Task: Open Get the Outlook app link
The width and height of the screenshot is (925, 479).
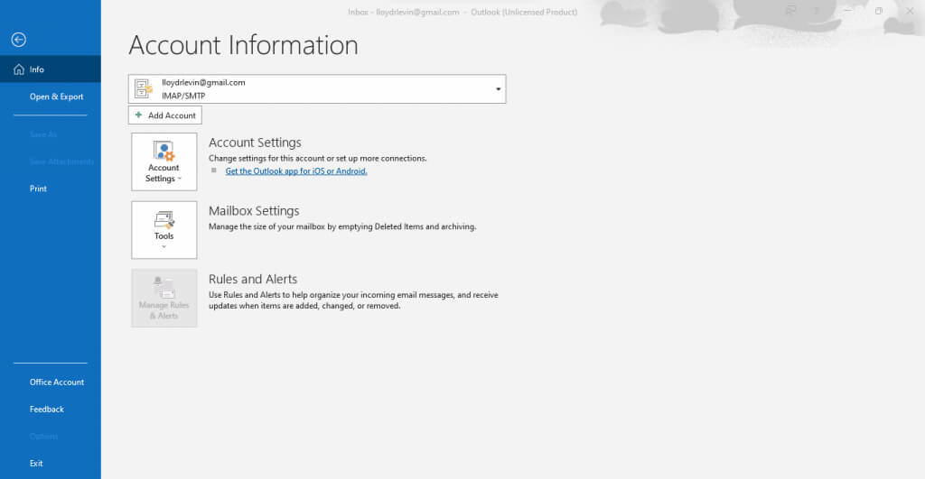Action: click(x=296, y=170)
